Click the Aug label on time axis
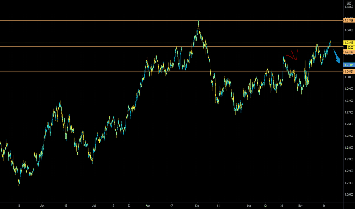Viewport: 355px width, 209px height. pos(148,206)
